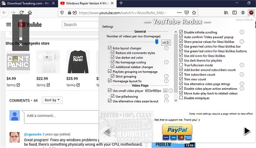
Task: Open page actions three-dot menu
Action: (179, 13)
